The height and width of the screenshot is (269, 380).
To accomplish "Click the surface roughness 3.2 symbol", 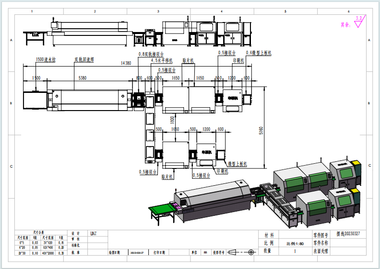I will point(358,20).
